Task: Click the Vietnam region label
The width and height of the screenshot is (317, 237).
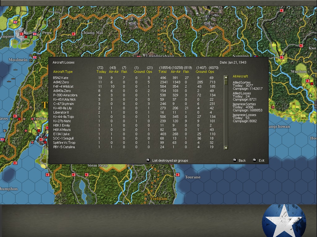Action: pos(158,198)
